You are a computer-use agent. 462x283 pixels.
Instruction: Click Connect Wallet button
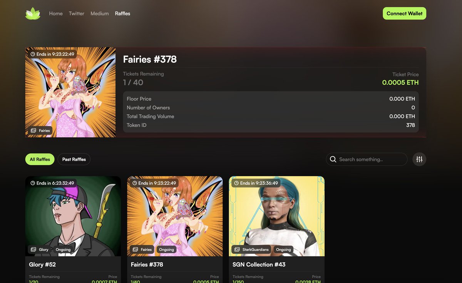404,13
